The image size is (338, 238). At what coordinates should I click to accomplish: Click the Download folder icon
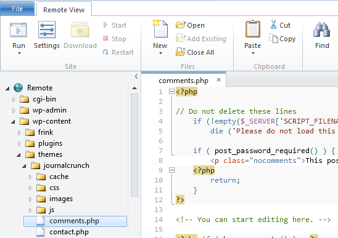pos(80,30)
